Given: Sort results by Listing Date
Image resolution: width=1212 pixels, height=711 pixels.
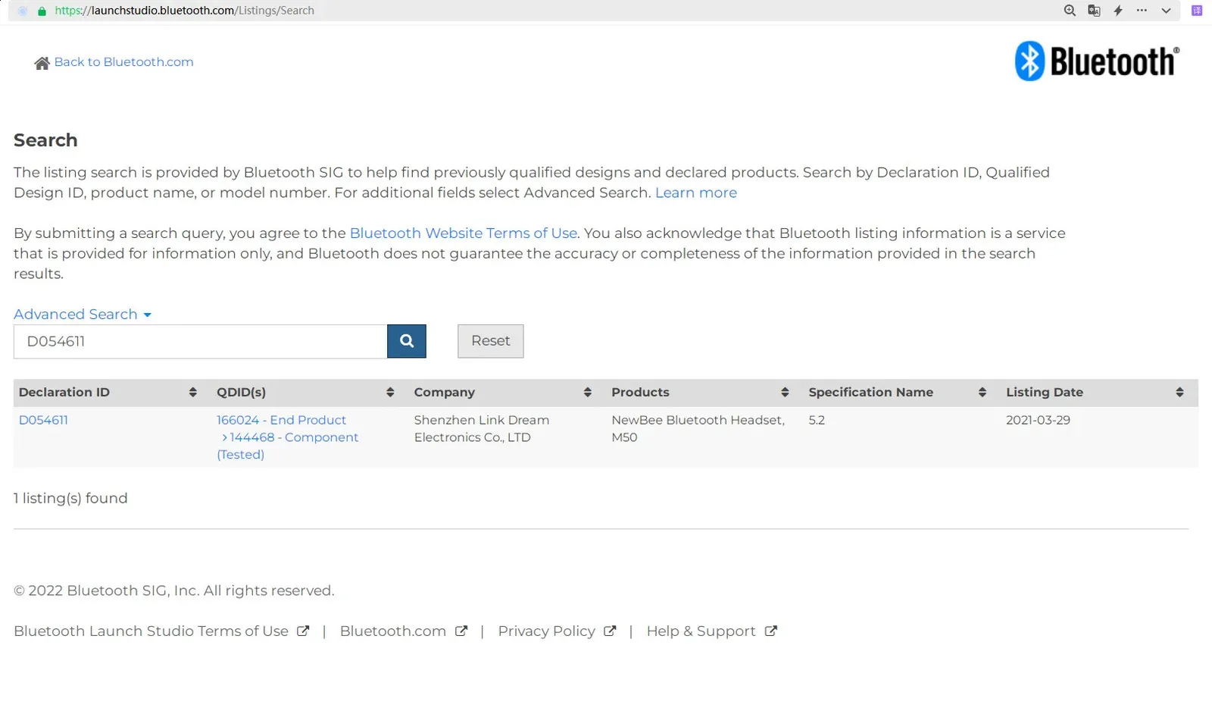Looking at the screenshot, I should (x=1179, y=392).
